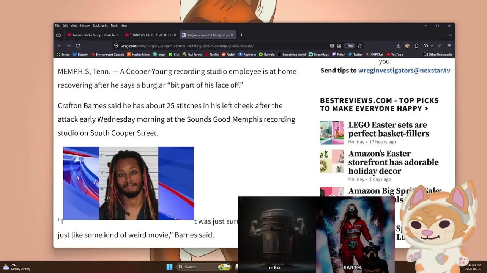487x273 pixels.
Task: Open Firefox View icon left of tabs
Action: click(58, 35)
